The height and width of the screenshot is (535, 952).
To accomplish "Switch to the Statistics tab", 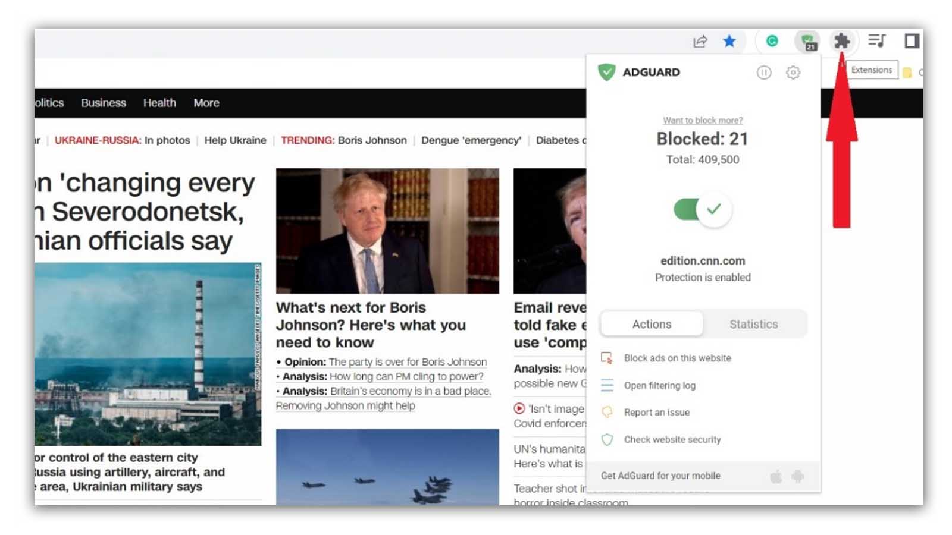I will (x=753, y=324).
